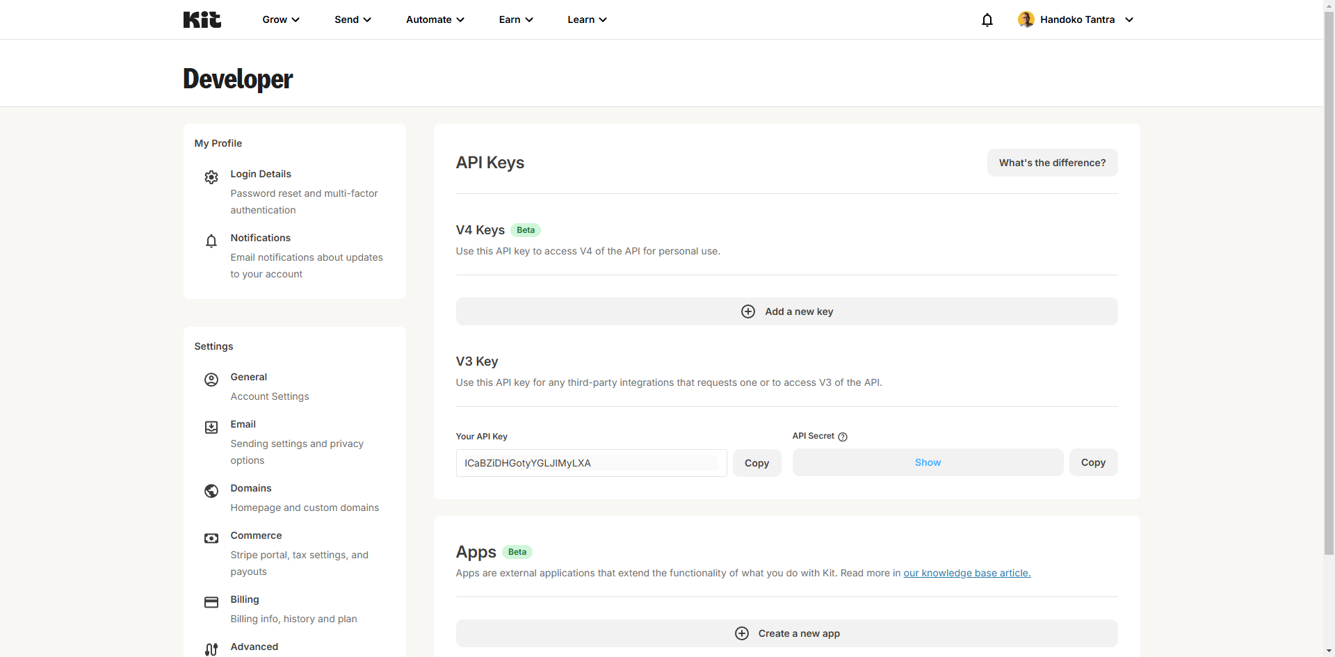This screenshot has width=1335, height=657.
Task: Click the Billing credit card icon
Action: 211,602
